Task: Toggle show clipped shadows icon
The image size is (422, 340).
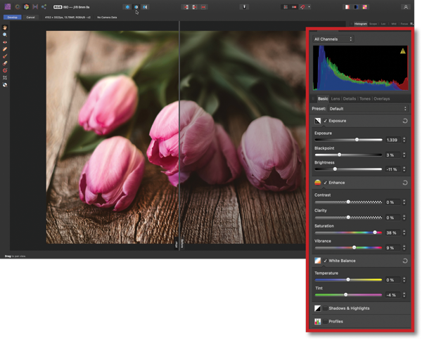Action: coord(356,7)
